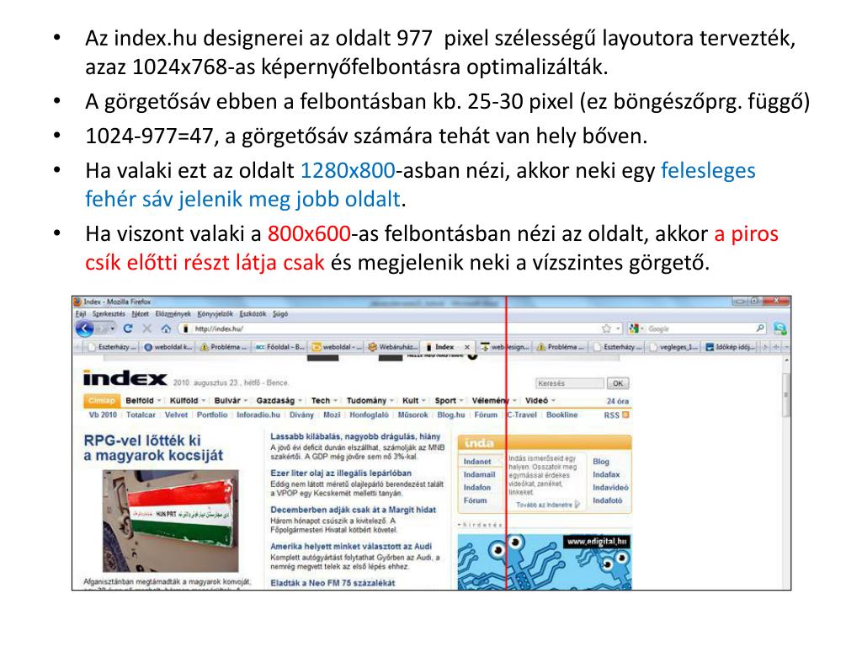Click the Hungarian flag vehicle photo
Viewport: 862px width, 647px height.
pos(170,521)
